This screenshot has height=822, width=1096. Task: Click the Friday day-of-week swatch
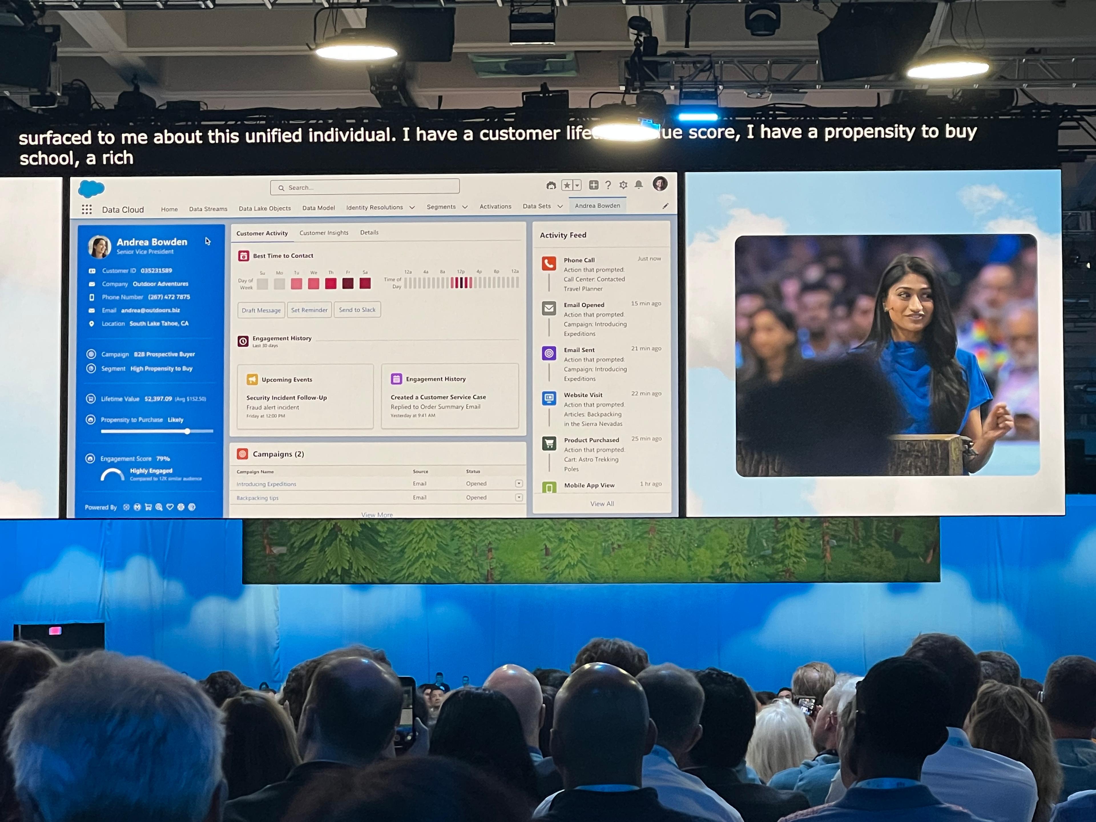[348, 283]
